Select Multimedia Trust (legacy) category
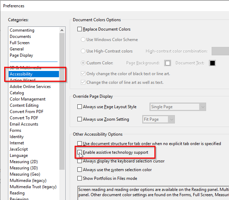The height and width of the screenshot is (200, 229). click(x=33, y=187)
